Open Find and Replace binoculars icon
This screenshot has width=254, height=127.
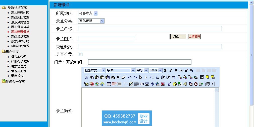(113, 77)
